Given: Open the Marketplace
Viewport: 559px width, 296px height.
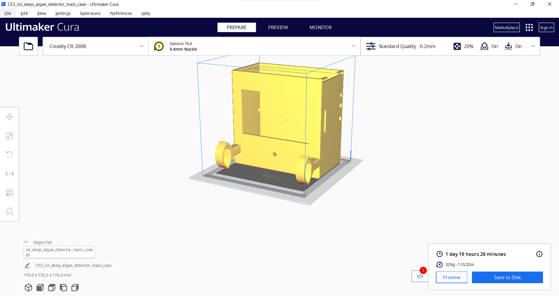Looking at the screenshot, I should coord(507,27).
